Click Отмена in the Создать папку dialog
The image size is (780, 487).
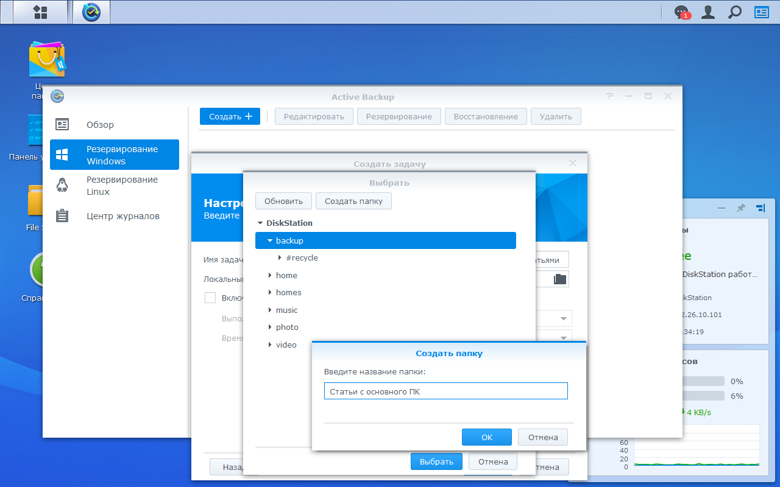[x=543, y=437]
